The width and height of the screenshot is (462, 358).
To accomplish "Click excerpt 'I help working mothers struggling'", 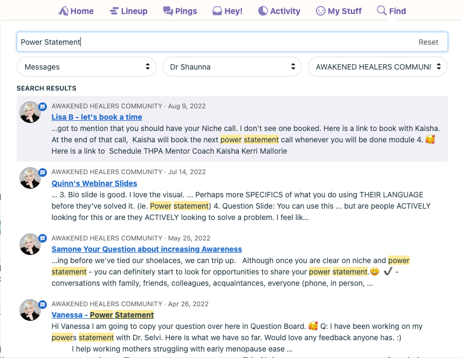I will tap(182, 349).
